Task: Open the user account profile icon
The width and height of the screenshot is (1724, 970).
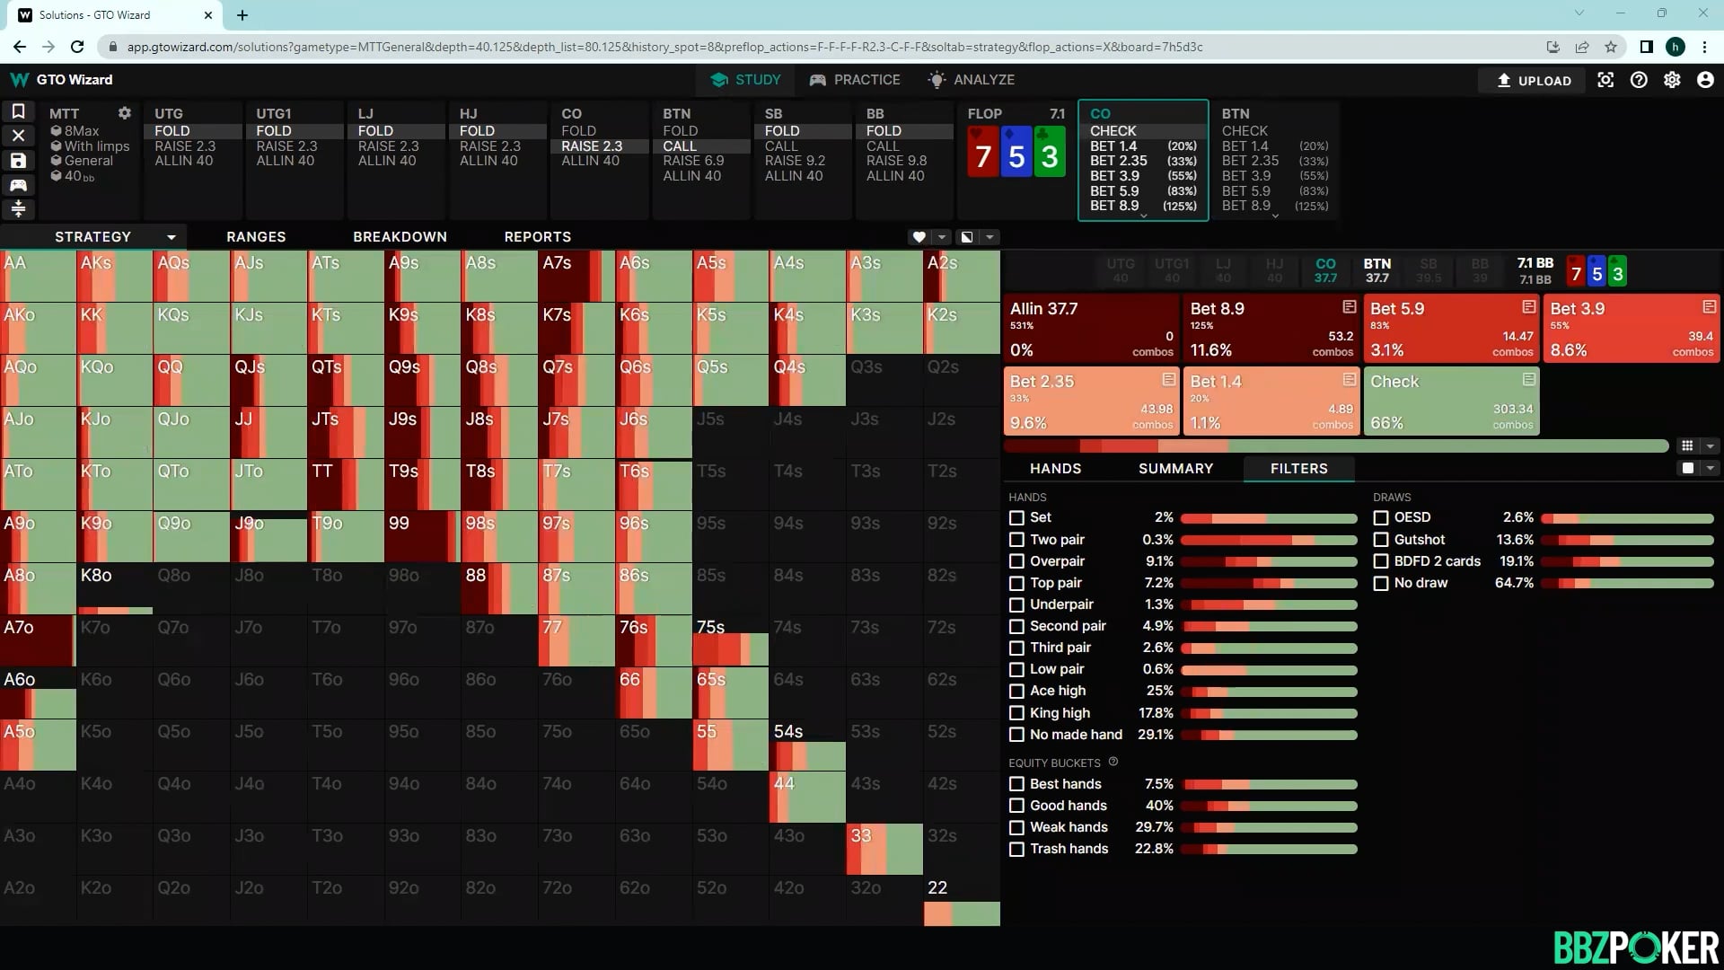Action: pyautogui.click(x=1705, y=80)
